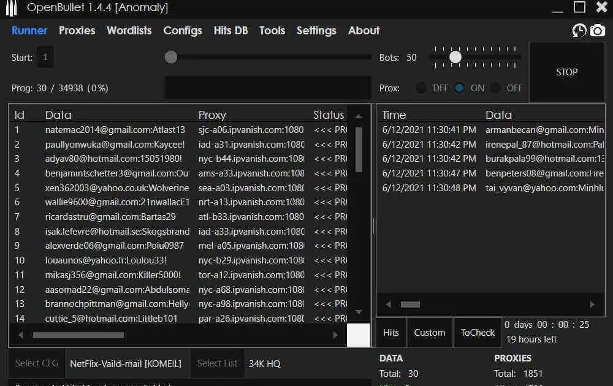The image size is (613, 386).
Task: Select proxy cell atl-b33.ipvanish.com:1080
Action: click(251, 217)
